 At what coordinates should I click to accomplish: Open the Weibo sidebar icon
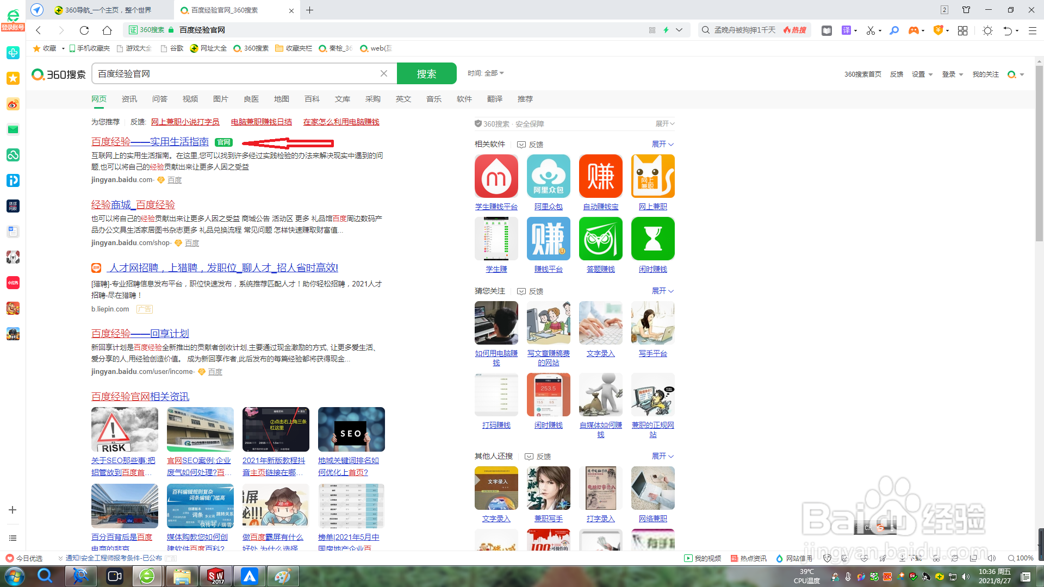pyautogui.click(x=13, y=104)
